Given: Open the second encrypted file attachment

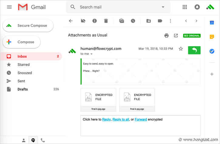Looking at the screenshot, I should click(137, 100).
